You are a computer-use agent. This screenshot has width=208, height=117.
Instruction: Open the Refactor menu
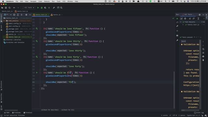(x=47, y=1)
